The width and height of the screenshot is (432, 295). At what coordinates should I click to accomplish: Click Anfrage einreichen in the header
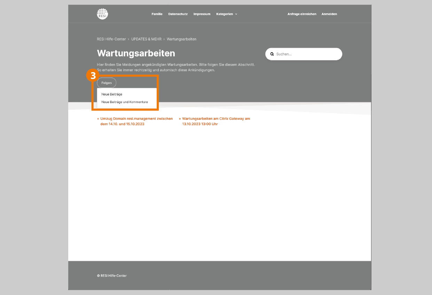[302, 14]
